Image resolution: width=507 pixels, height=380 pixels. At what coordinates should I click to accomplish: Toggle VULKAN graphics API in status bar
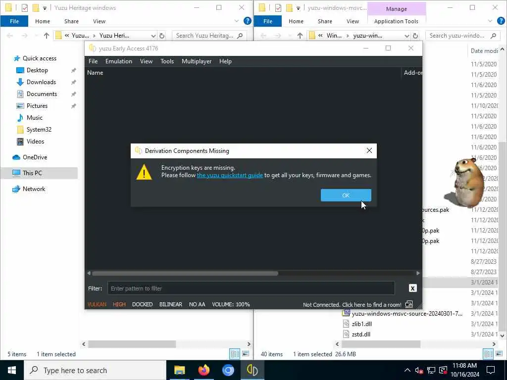click(97, 304)
